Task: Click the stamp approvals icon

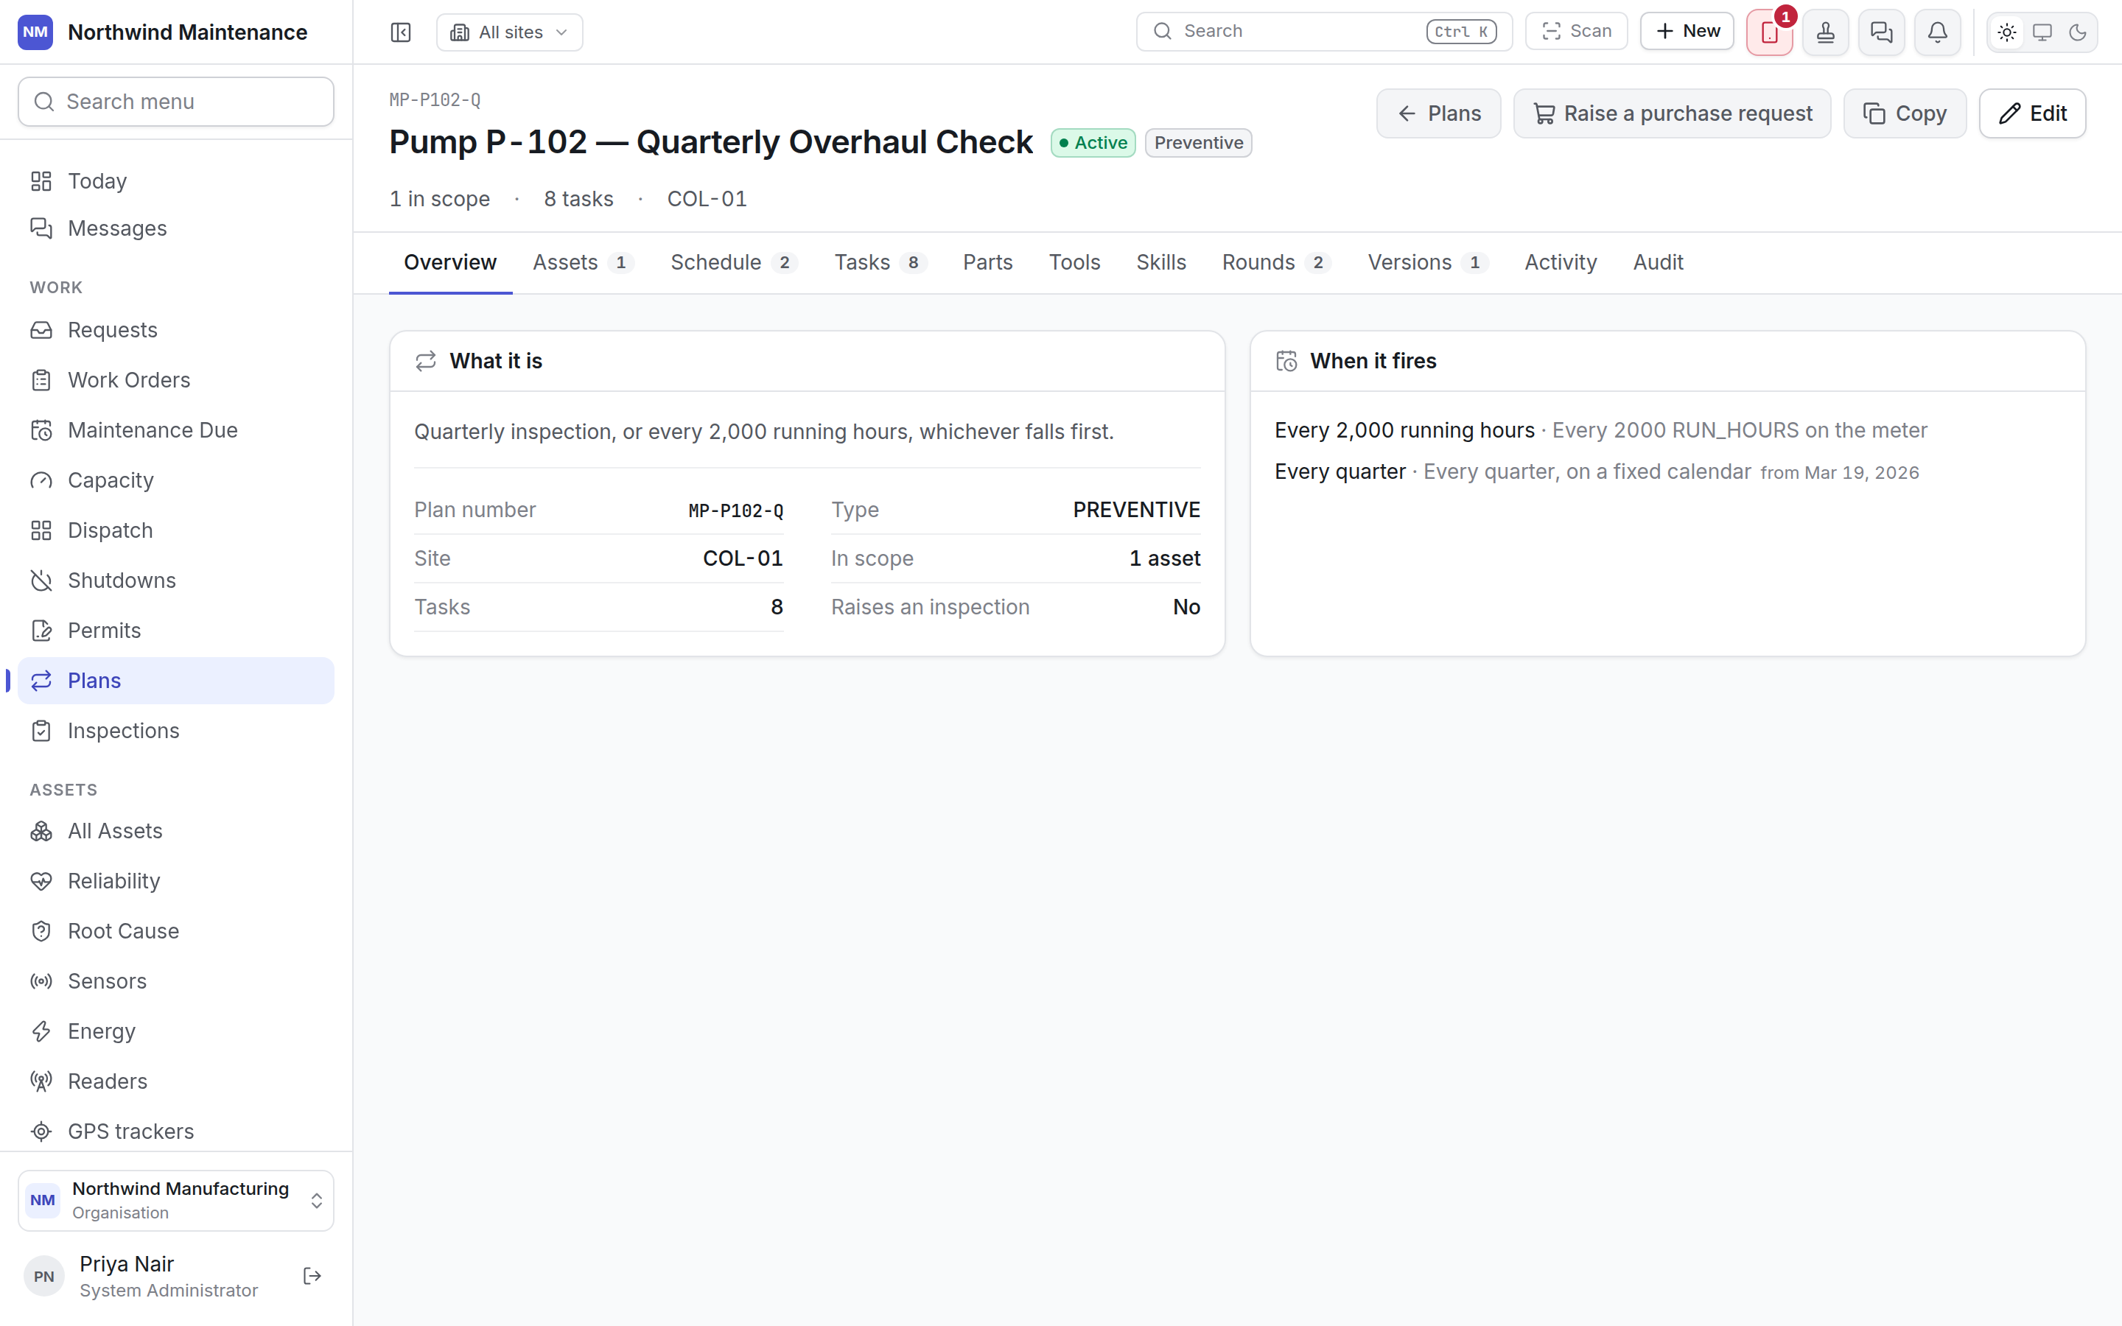Action: 1826,32
